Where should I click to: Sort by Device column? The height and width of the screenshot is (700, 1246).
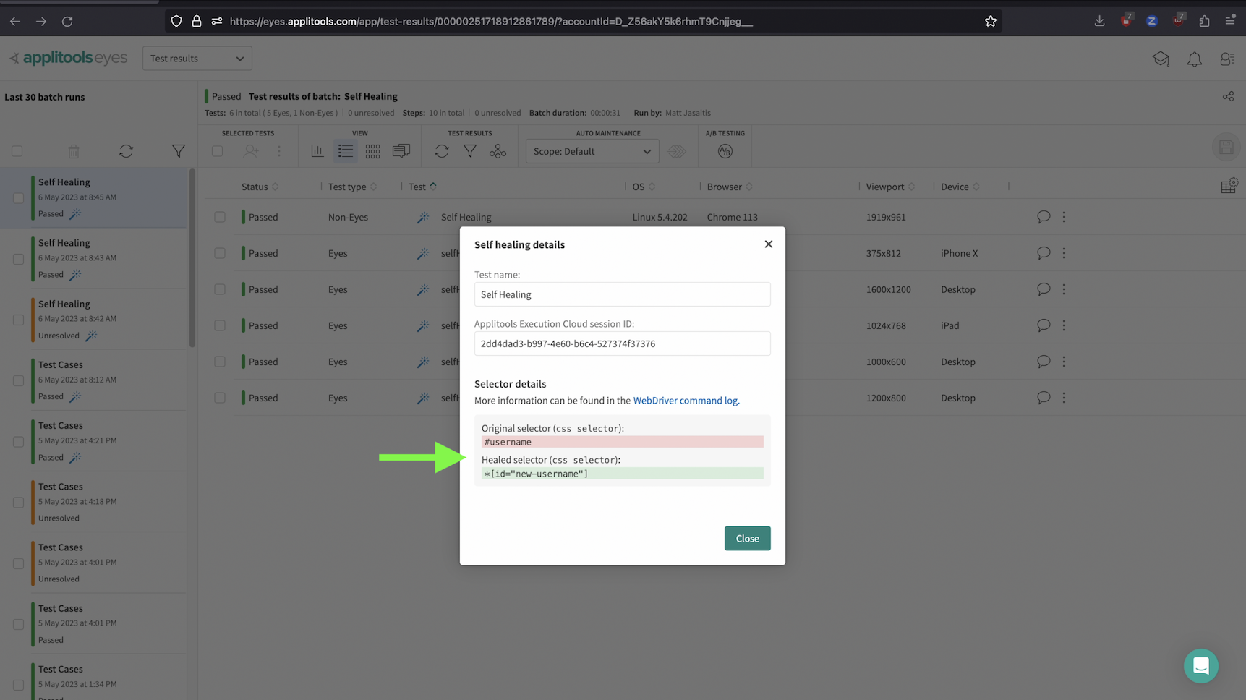[960, 187]
